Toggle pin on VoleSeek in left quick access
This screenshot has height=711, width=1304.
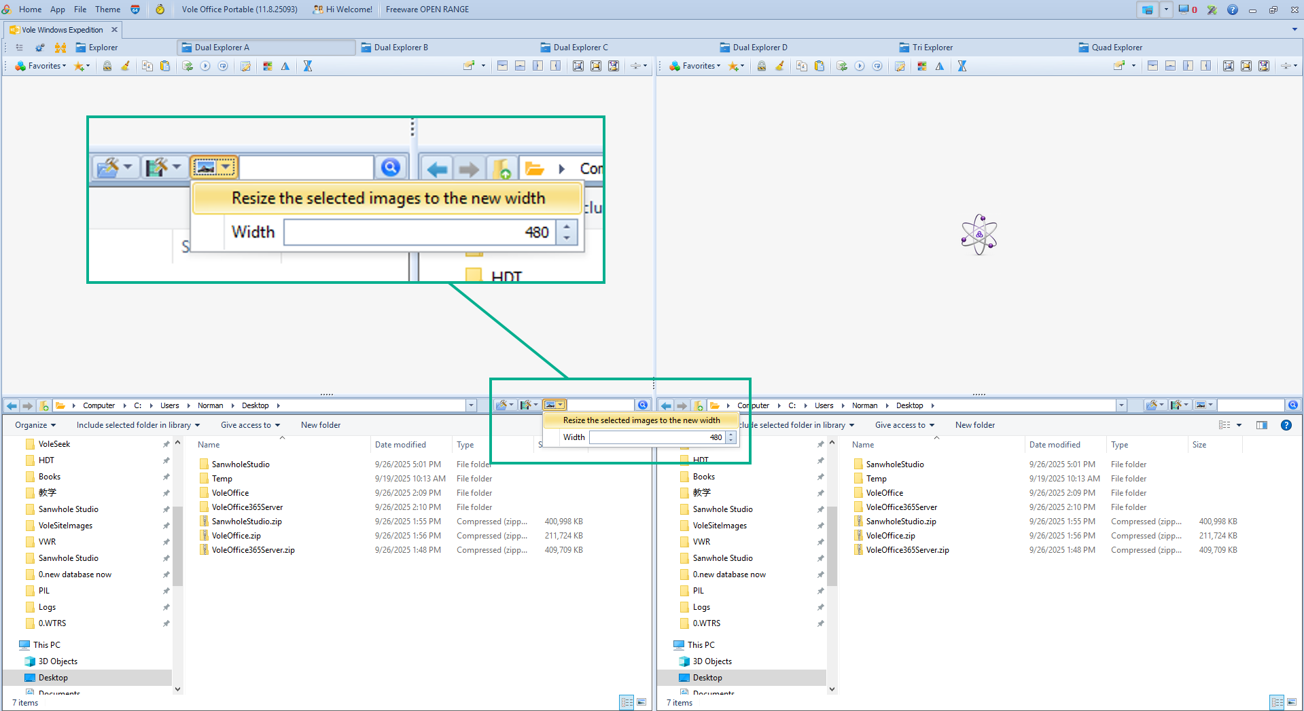[166, 444]
